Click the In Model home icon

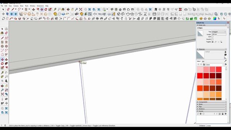coord(204,65)
